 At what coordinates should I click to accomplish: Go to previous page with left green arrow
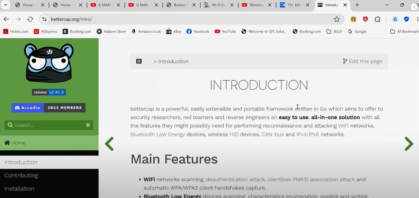(109, 143)
